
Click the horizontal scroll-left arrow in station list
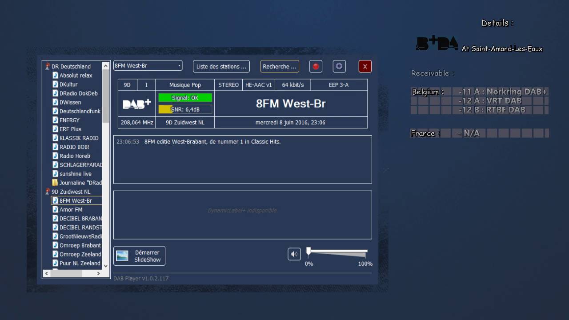(x=47, y=274)
